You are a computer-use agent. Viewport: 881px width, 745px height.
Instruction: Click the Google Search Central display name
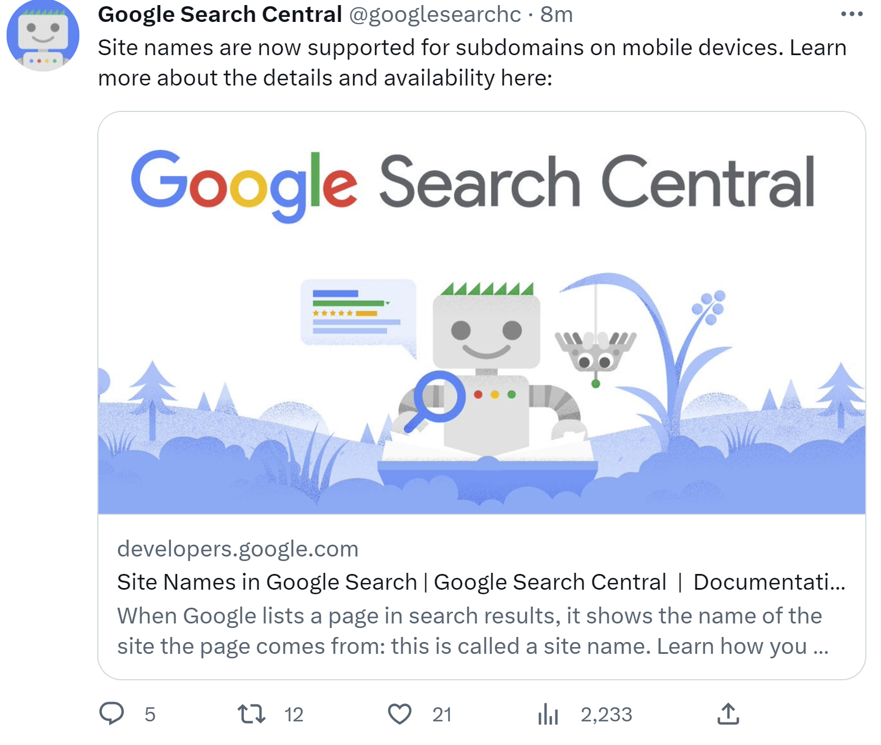pyautogui.click(x=219, y=14)
